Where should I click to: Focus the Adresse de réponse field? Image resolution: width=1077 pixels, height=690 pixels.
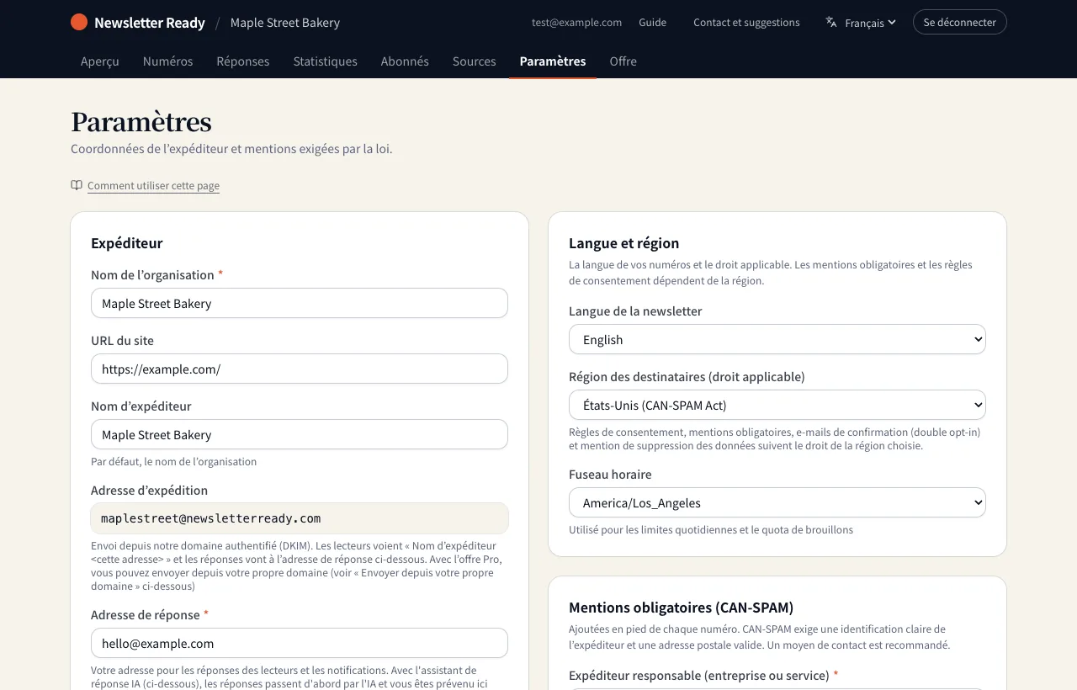pos(300,643)
